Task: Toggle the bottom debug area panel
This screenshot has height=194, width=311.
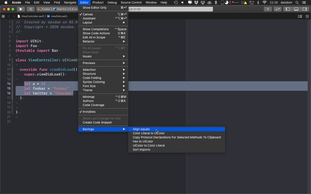Action: [x=296, y=9]
